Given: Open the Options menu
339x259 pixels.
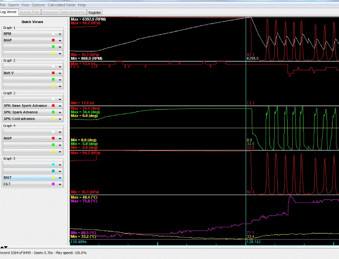Looking at the screenshot, I should [x=38, y=5].
